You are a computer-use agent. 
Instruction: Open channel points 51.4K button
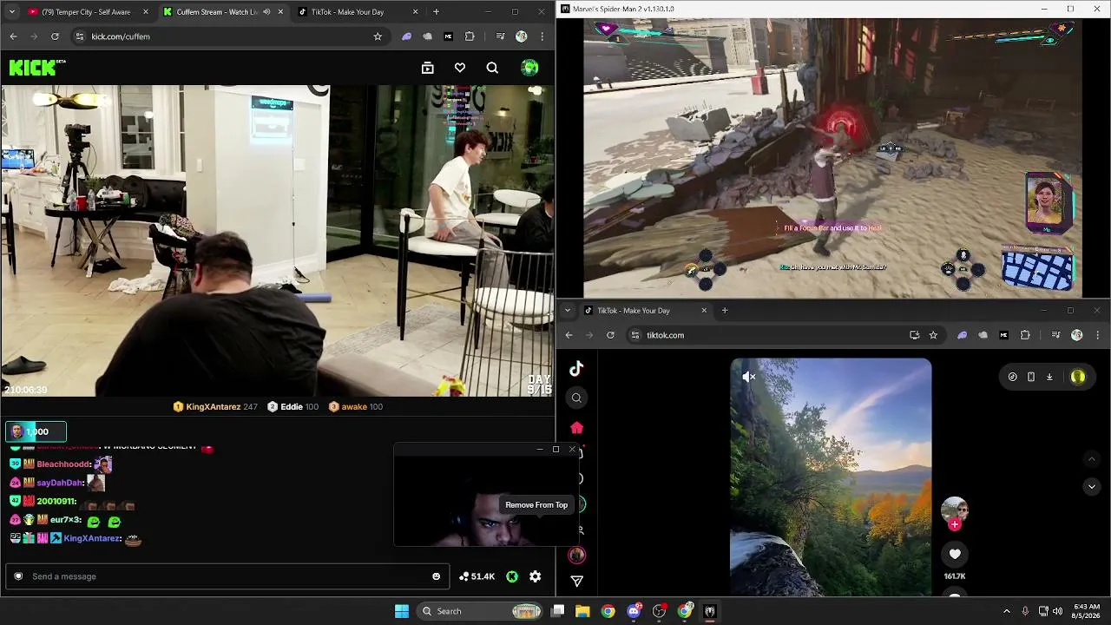(477, 576)
